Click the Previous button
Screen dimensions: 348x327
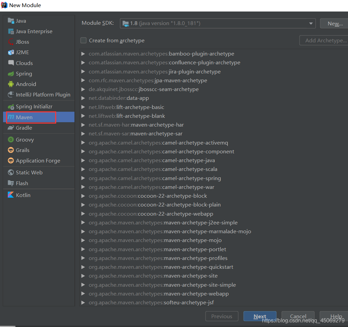pos(222,316)
